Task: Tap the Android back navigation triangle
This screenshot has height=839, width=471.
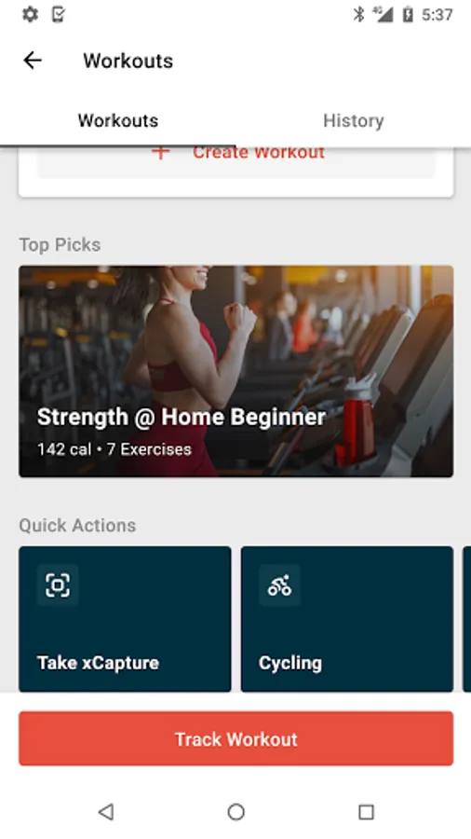Action: pos(106,812)
